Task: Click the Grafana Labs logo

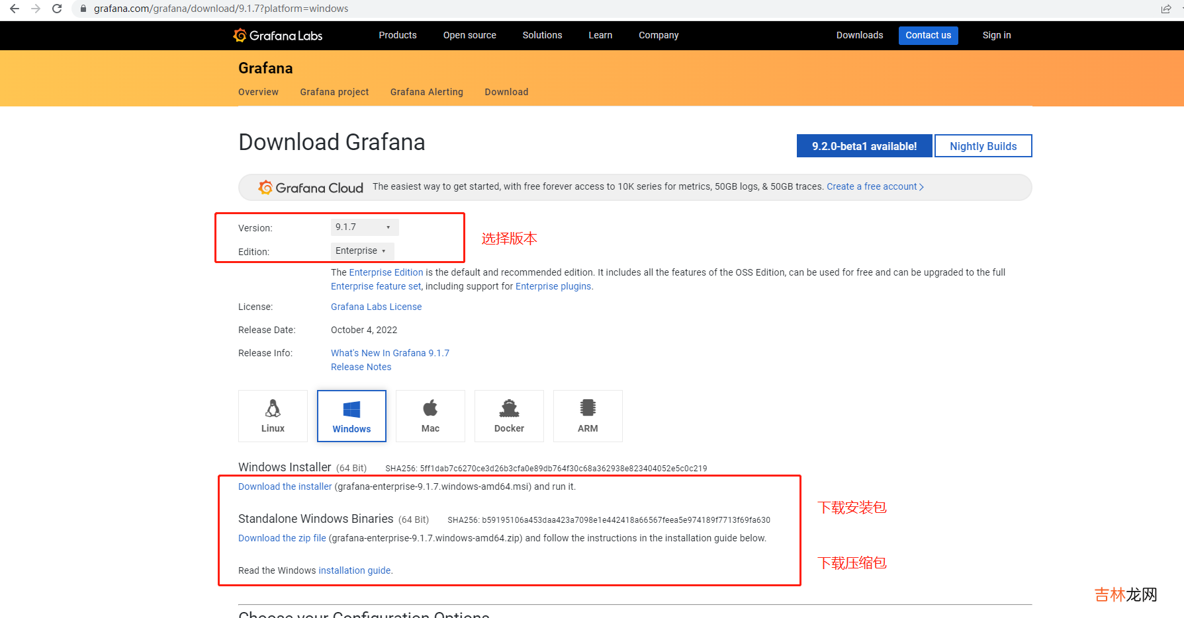Action: point(278,35)
